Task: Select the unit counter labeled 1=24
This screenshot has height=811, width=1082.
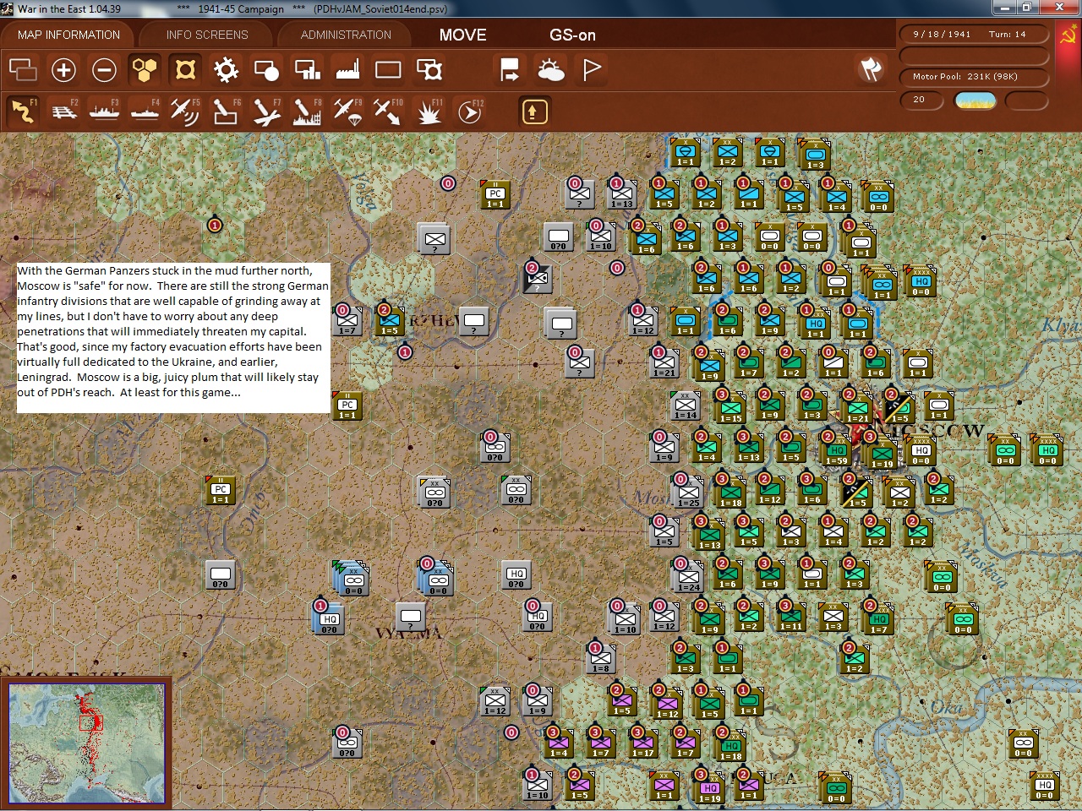Action: pos(688,578)
